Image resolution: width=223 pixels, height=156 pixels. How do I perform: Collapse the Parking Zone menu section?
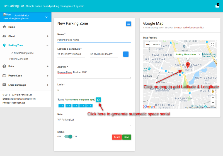(x=47, y=45)
